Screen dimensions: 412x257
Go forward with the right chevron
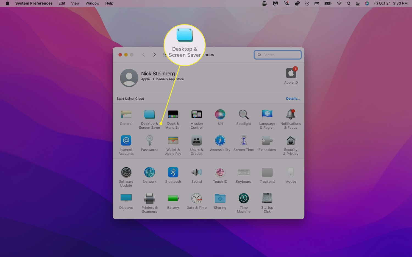154,55
